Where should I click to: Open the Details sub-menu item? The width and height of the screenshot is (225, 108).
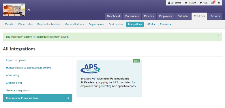9,24
